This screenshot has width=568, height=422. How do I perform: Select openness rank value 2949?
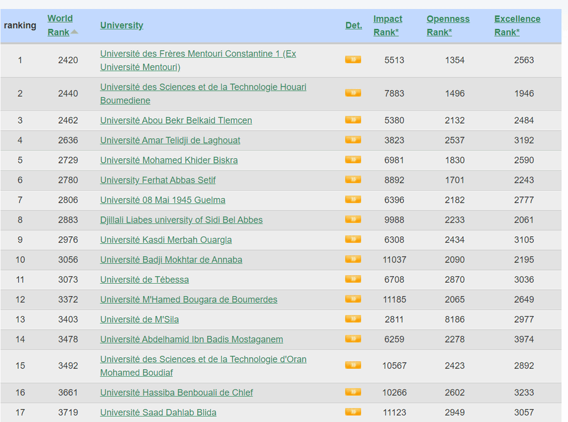click(455, 413)
